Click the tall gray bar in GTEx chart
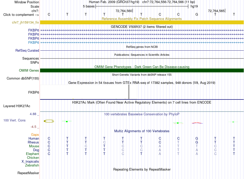Image resolution: width=244 pixels, height=179 pixels. tap(129, 92)
